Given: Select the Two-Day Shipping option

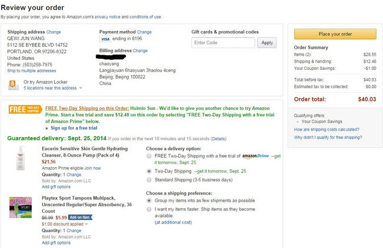Looking at the screenshot, I should (x=149, y=171).
